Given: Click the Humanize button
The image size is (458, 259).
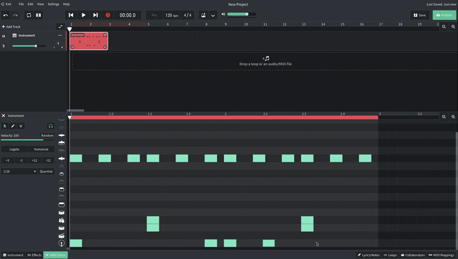Looking at the screenshot, I should tap(41, 149).
